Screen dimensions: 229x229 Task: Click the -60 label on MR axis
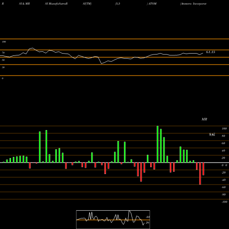pyautogui.click(x=224, y=187)
